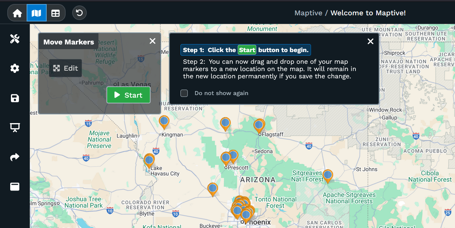
Task: Click the Blythe label on map
Action: click(147, 214)
